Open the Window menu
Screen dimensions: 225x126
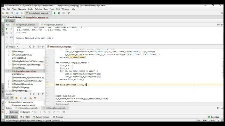pos(65,9)
